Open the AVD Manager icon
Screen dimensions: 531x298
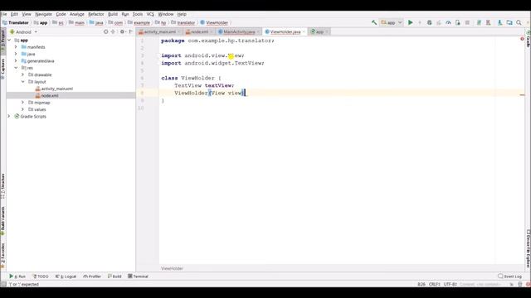(x=489, y=22)
